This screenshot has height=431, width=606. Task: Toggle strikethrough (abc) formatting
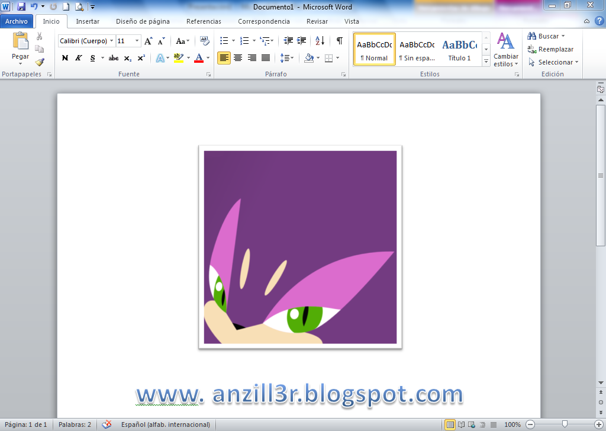114,58
